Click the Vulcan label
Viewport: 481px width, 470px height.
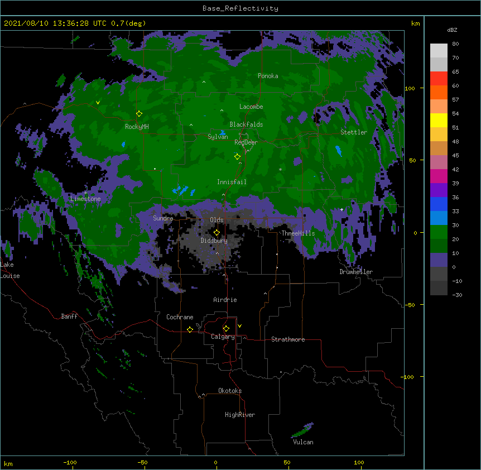303,442
